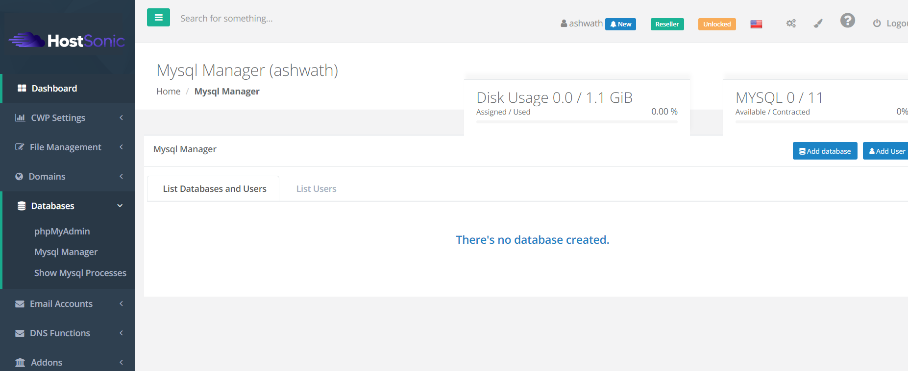Expand the Domains sidebar menu

click(47, 177)
